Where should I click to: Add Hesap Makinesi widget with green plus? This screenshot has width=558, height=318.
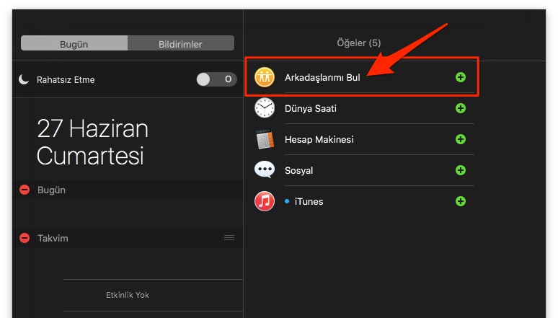coord(461,139)
